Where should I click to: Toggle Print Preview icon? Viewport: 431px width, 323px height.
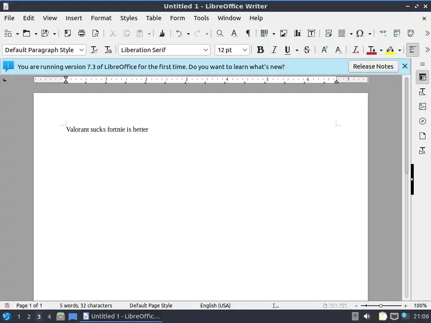(x=96, y=34)
